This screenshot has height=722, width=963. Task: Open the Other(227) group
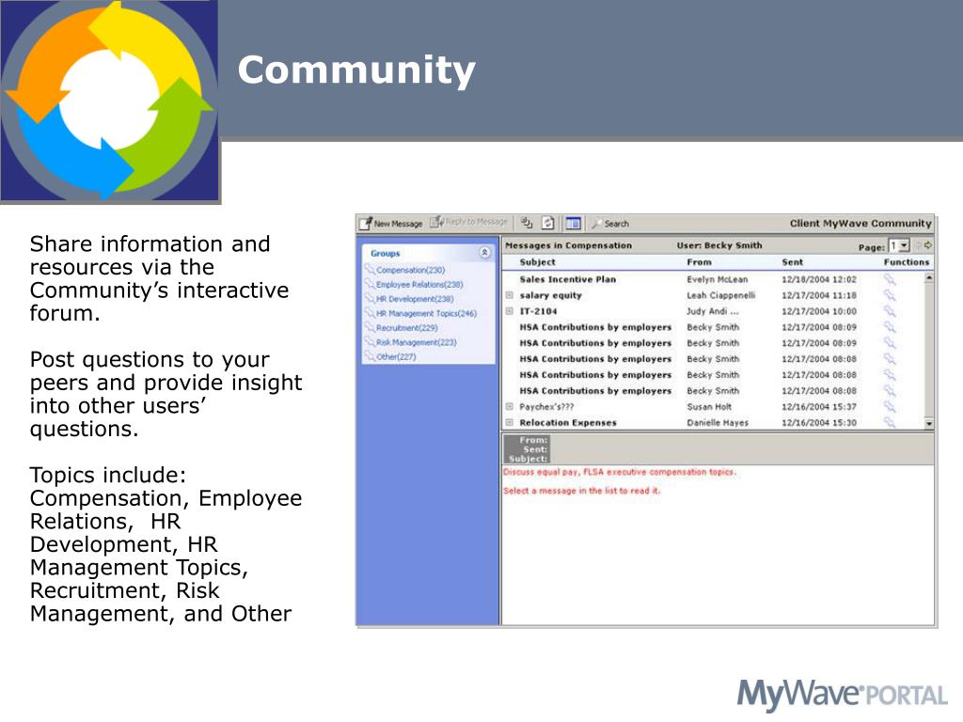396,356
